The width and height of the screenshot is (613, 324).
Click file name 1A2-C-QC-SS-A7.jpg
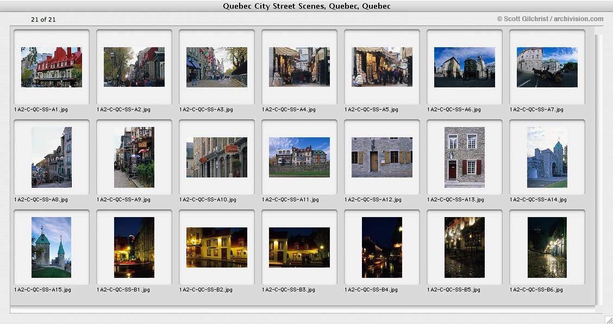click(x=537, y=110)
